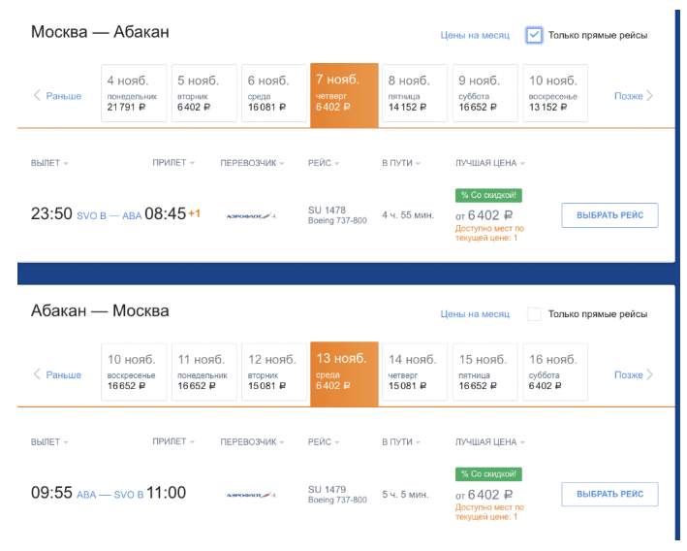The image size is (687, 551).
Task: Click Aeroflot logo on Abakan–Moscow flight
Action: (x=251, y=495)
